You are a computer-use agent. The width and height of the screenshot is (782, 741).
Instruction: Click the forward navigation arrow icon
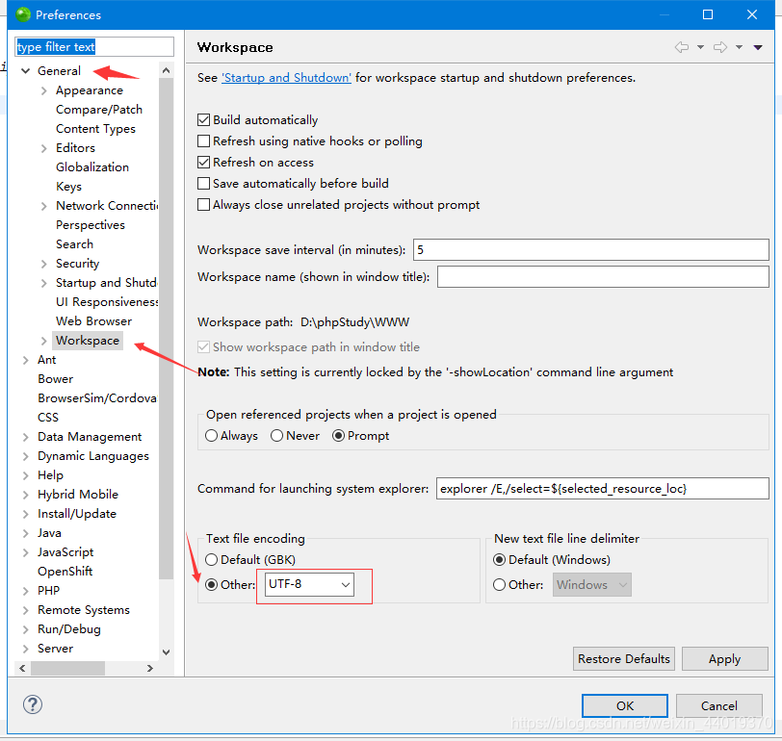tap(720, 47)
